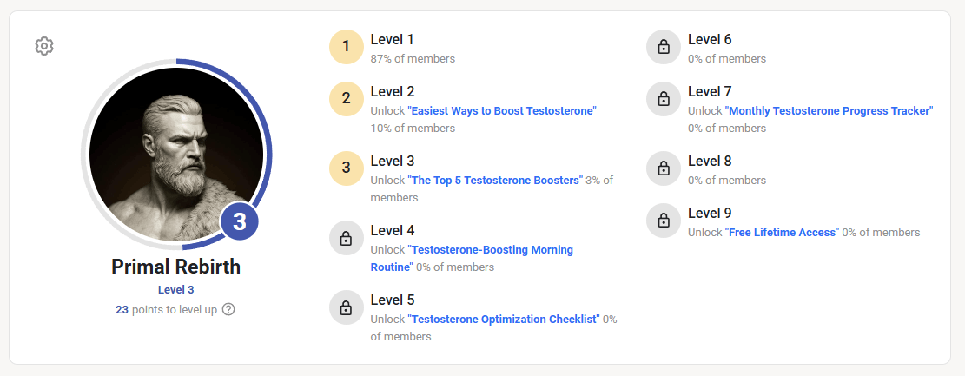Click the Level 1 gold badge
The height and width of the screenshot is (376, 965).
pos(346,47)
